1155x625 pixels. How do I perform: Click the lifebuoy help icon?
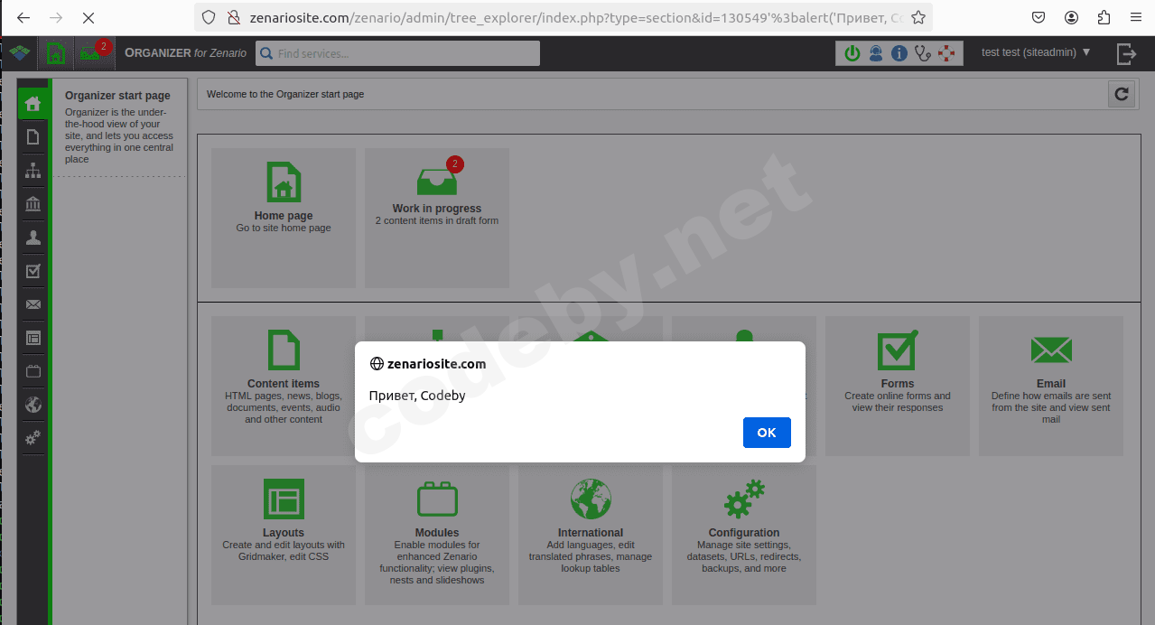[945, 53]
